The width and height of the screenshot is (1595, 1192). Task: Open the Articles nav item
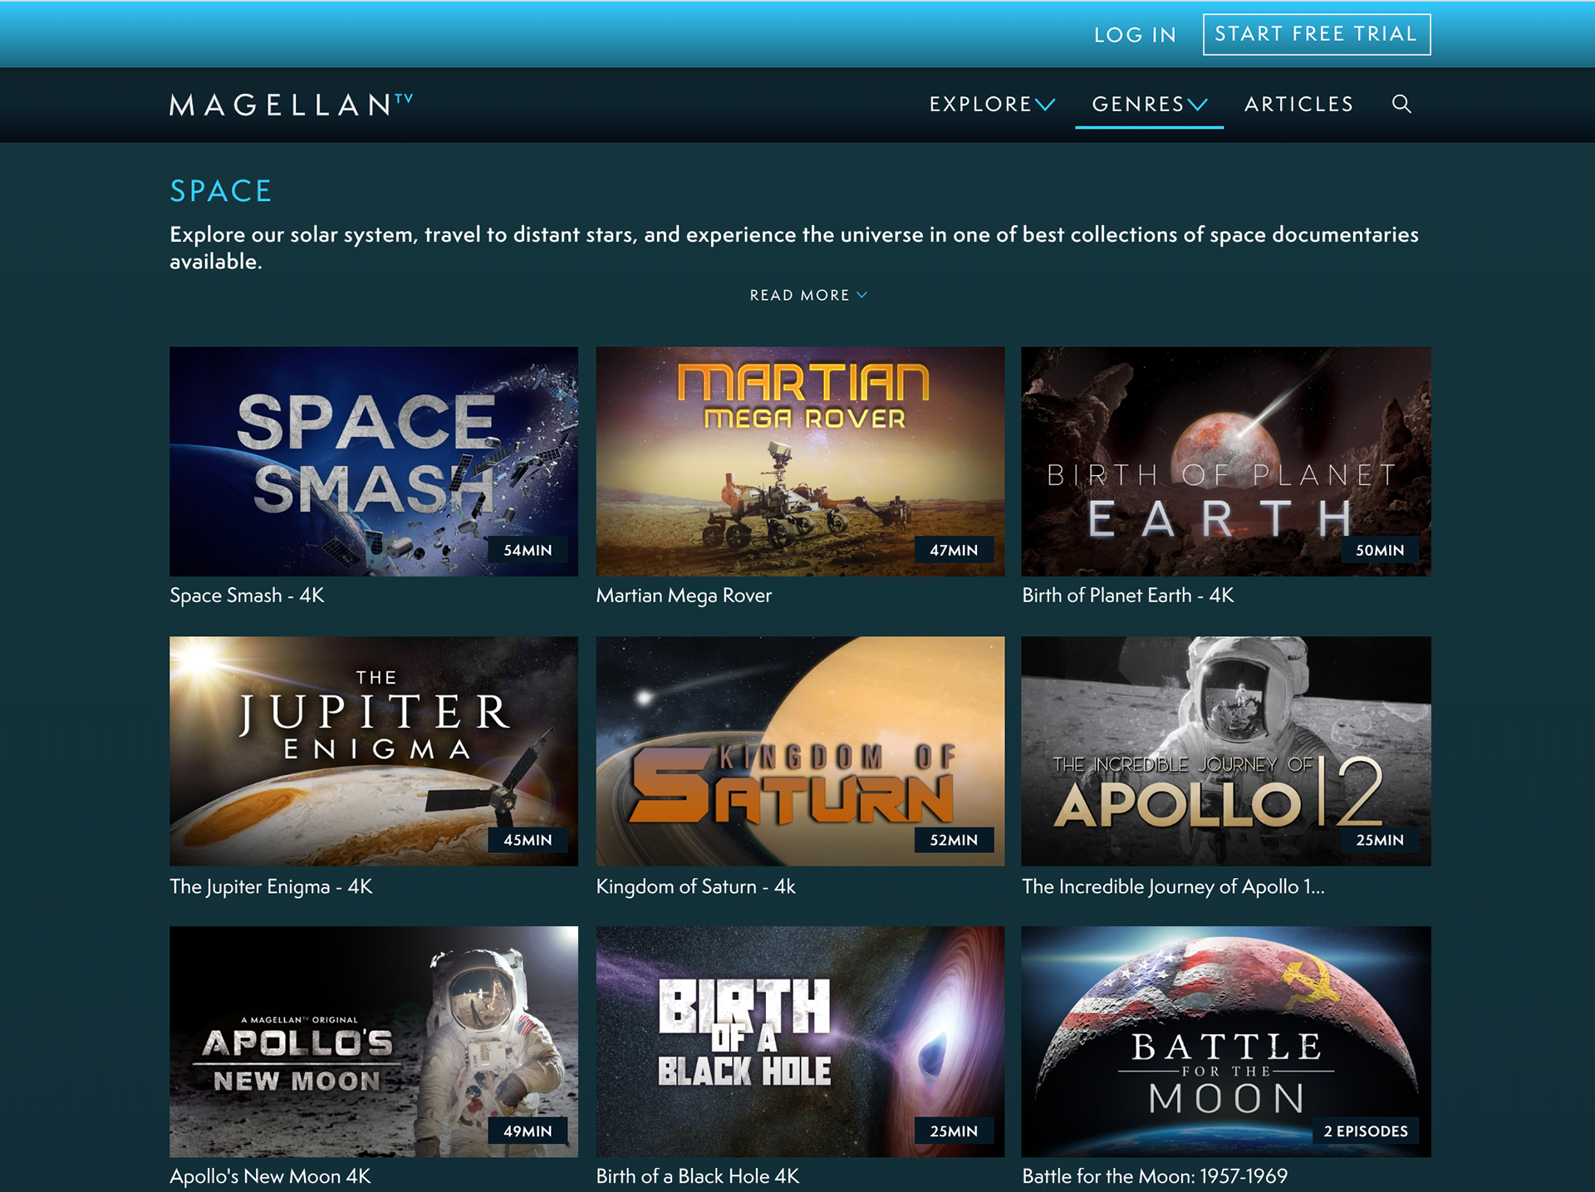click(1298, 104)
